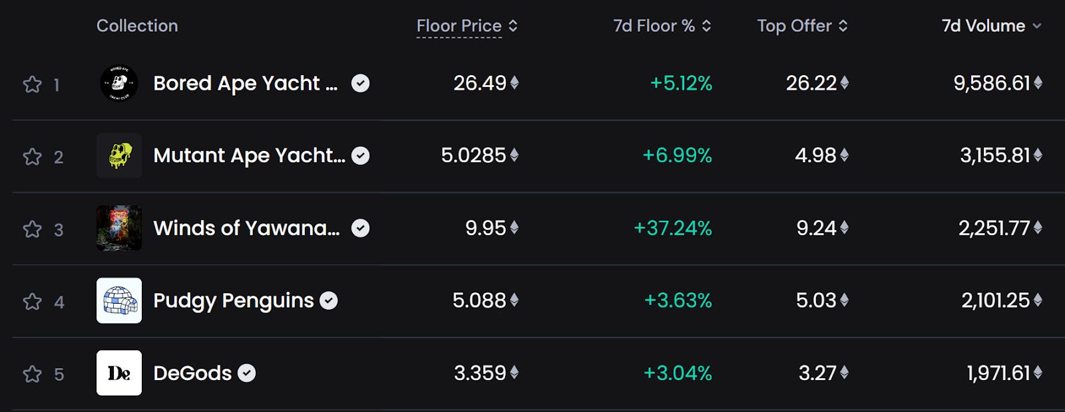Go to the DeGods collection page

[x=192, y=373]
